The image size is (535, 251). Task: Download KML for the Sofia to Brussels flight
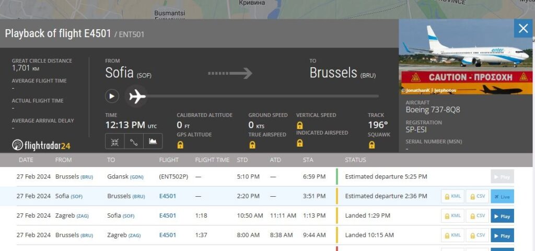tap(452, 196)
